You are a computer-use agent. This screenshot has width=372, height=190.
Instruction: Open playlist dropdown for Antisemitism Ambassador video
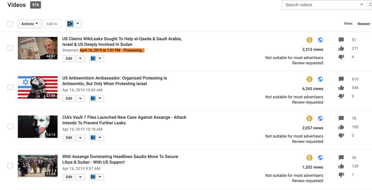coord(96,99)
